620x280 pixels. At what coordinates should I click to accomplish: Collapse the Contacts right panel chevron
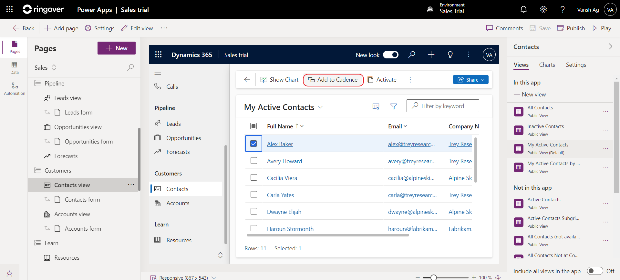point(610,46)
